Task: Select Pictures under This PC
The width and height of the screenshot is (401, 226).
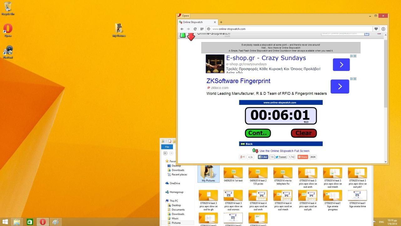Action: pos(176,223)
